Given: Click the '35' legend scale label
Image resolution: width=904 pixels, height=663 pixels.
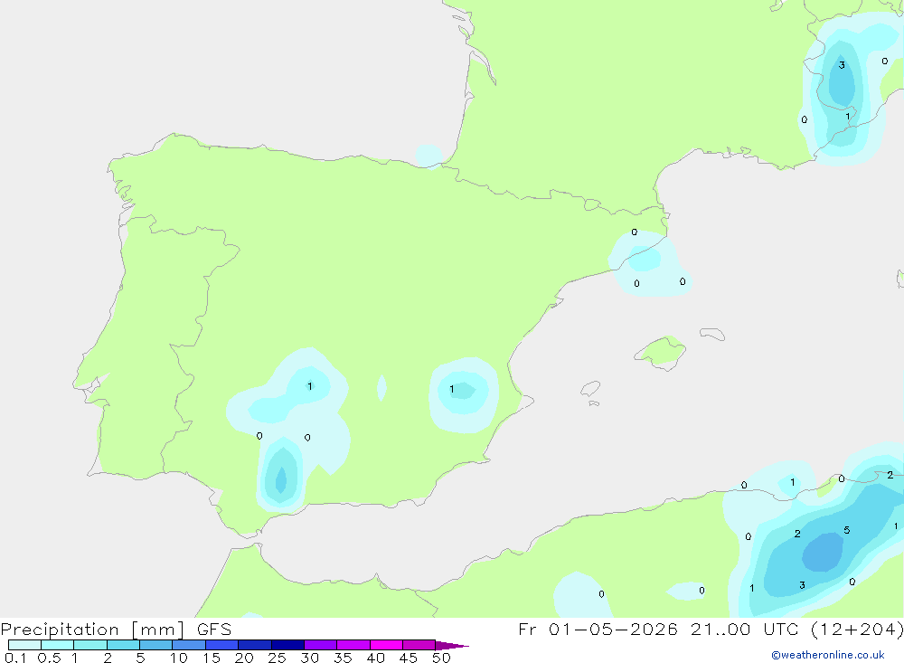Looking at the screenshot, I should click(x=343, y=658).
